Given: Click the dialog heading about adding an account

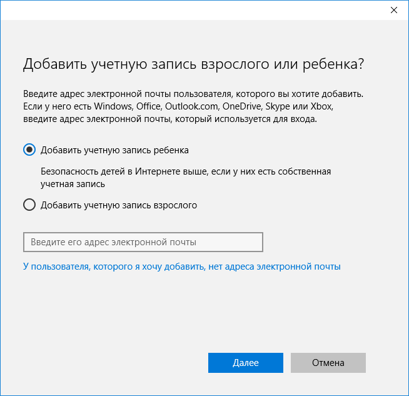Looking at the screenshot, I should (193, 64).
